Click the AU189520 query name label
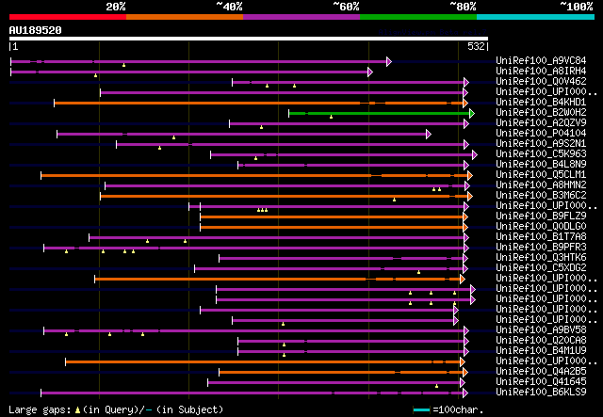Screen dimensions: 603x417 36,30
